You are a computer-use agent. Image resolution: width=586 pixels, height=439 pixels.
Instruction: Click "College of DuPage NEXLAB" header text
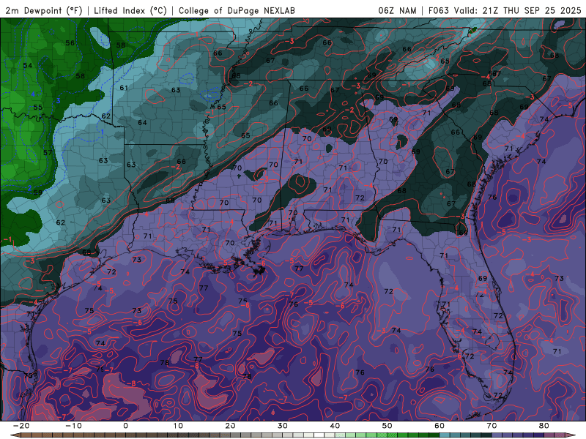(237, 10)
